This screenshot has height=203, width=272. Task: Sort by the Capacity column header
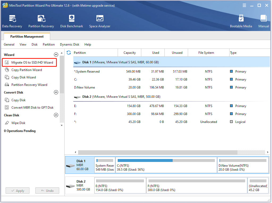tap(130, 53)
